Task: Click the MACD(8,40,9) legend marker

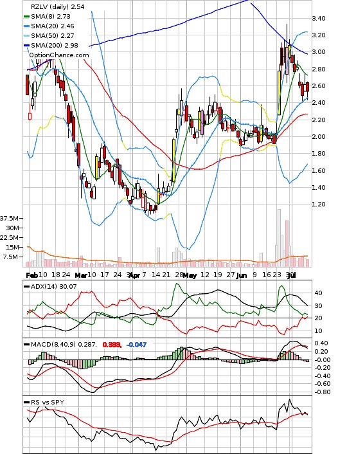Action: pyautogui.click(x=26, y=345)
